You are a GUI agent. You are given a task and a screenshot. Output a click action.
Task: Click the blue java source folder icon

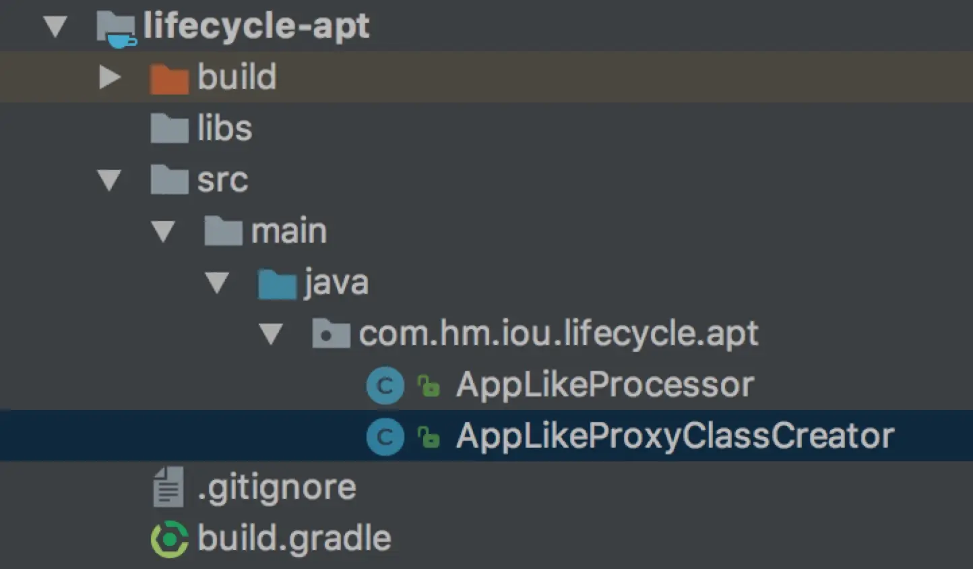277,283
